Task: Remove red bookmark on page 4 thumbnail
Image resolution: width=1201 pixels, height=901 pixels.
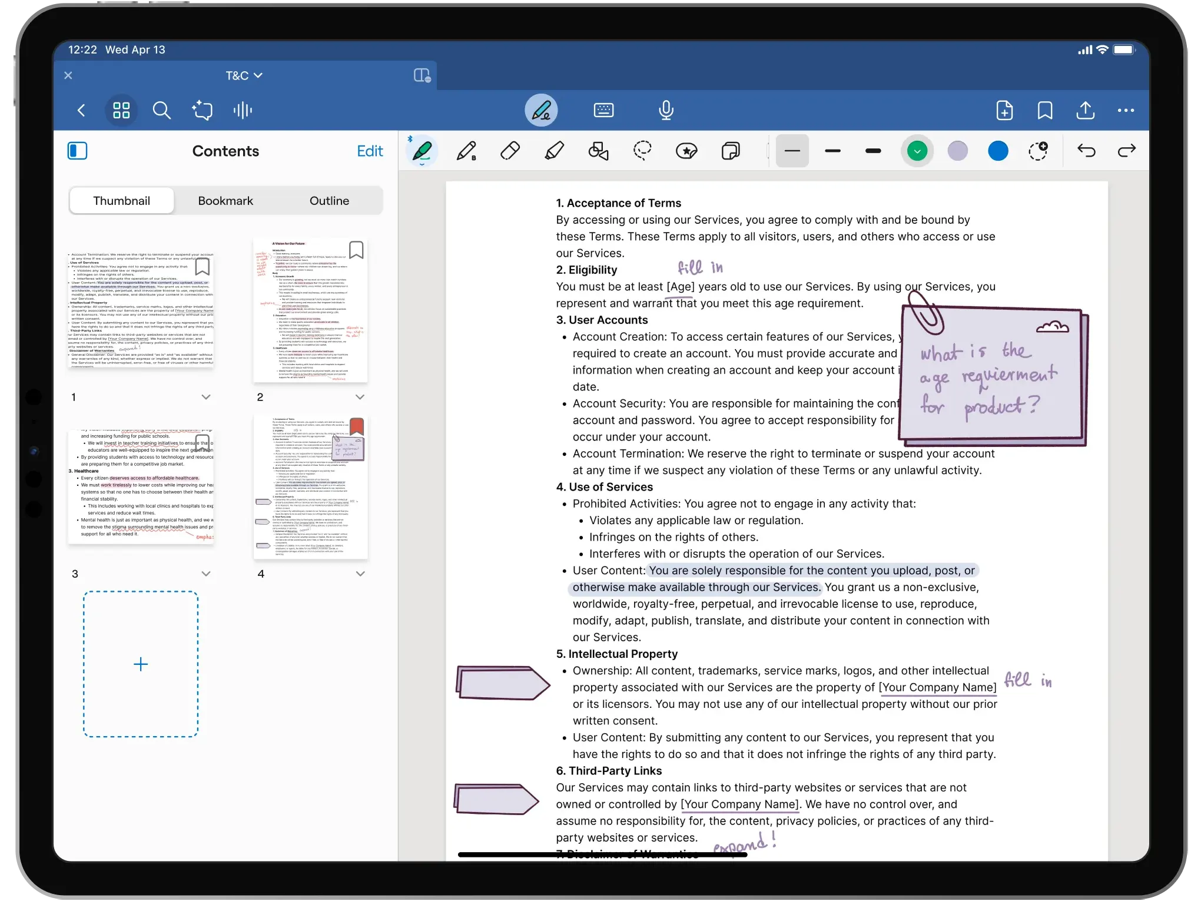Action: 357,426
